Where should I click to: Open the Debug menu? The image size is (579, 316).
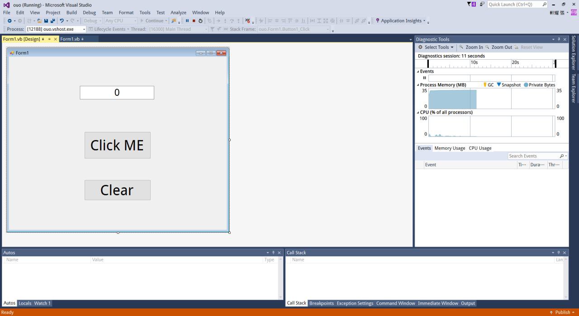(x=89, y=13)
